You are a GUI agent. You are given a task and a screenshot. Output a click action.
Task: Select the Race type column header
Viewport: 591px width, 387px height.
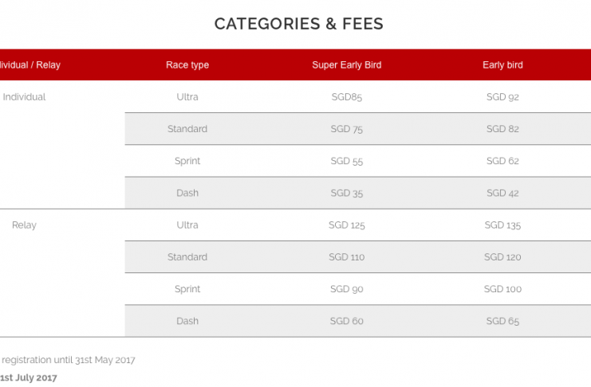187,64
